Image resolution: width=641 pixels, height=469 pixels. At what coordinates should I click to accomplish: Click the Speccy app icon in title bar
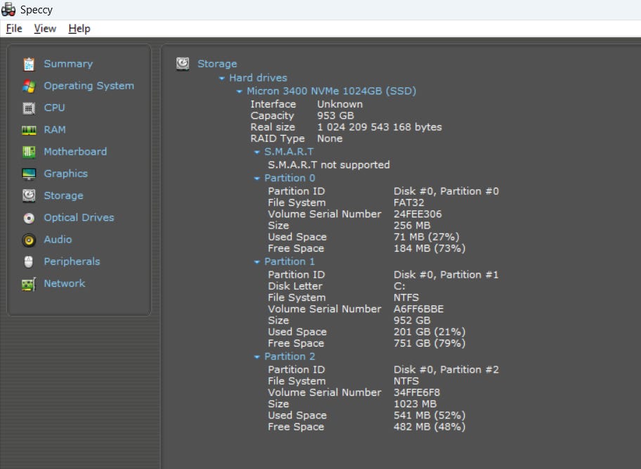tap(8, 9)
